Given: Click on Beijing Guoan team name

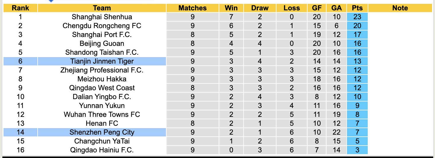Looking at the screenshot, I should click(x=102, y=43).
